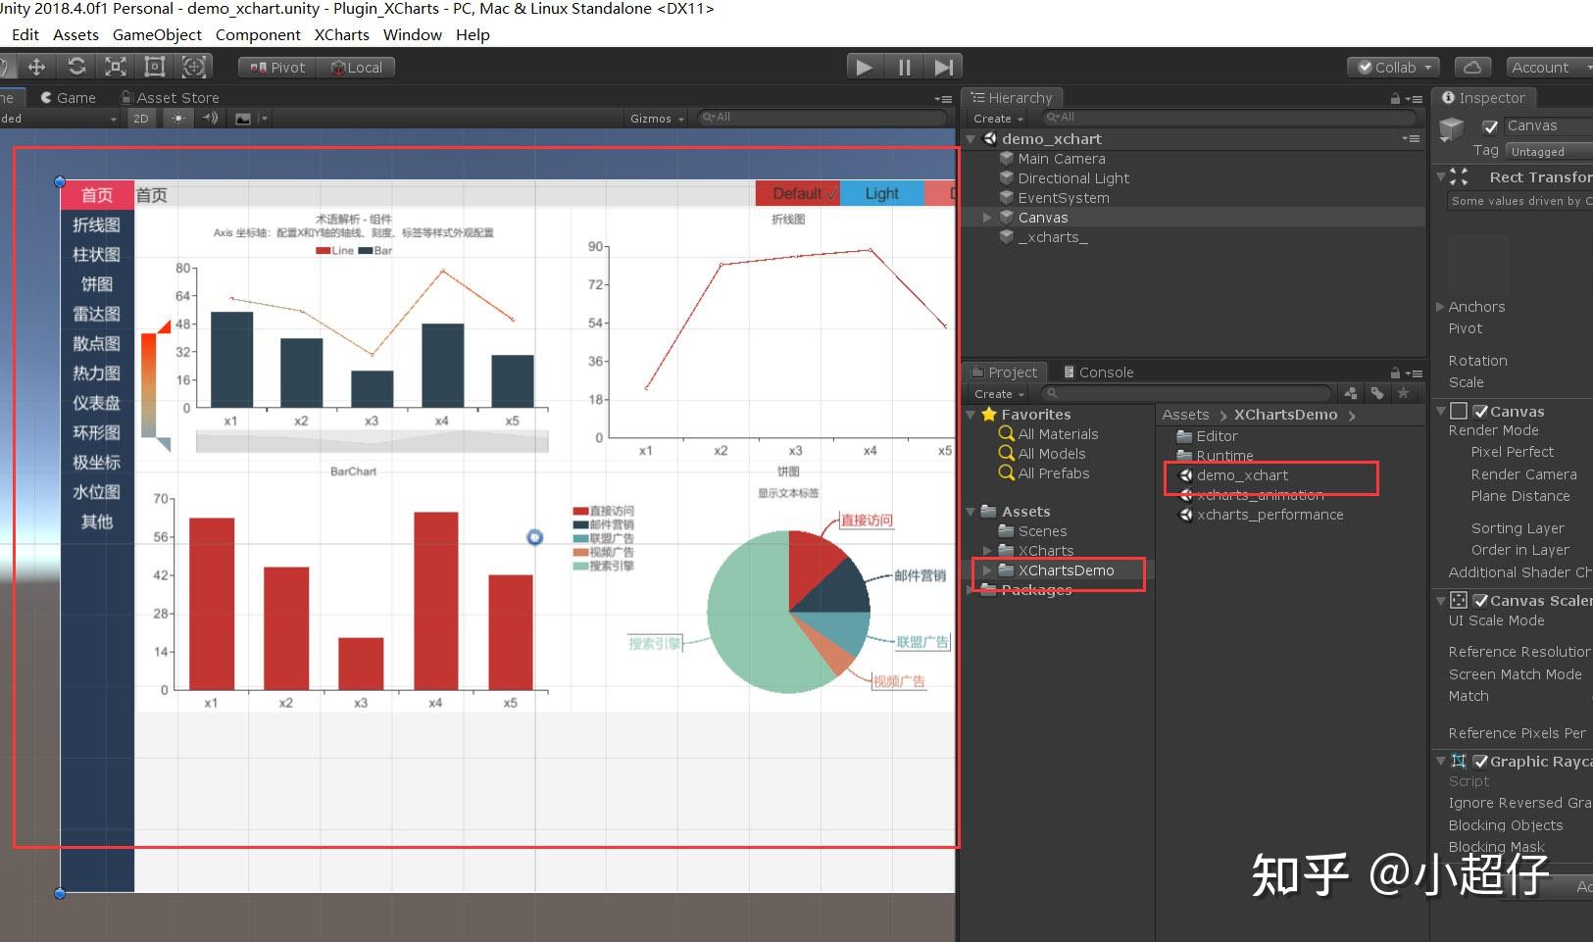The height and width of the screenshot is (942, 1593).
Task: Select the Scale tool in the toolbar
Action: pyautogui.click(x=116, y=67)
